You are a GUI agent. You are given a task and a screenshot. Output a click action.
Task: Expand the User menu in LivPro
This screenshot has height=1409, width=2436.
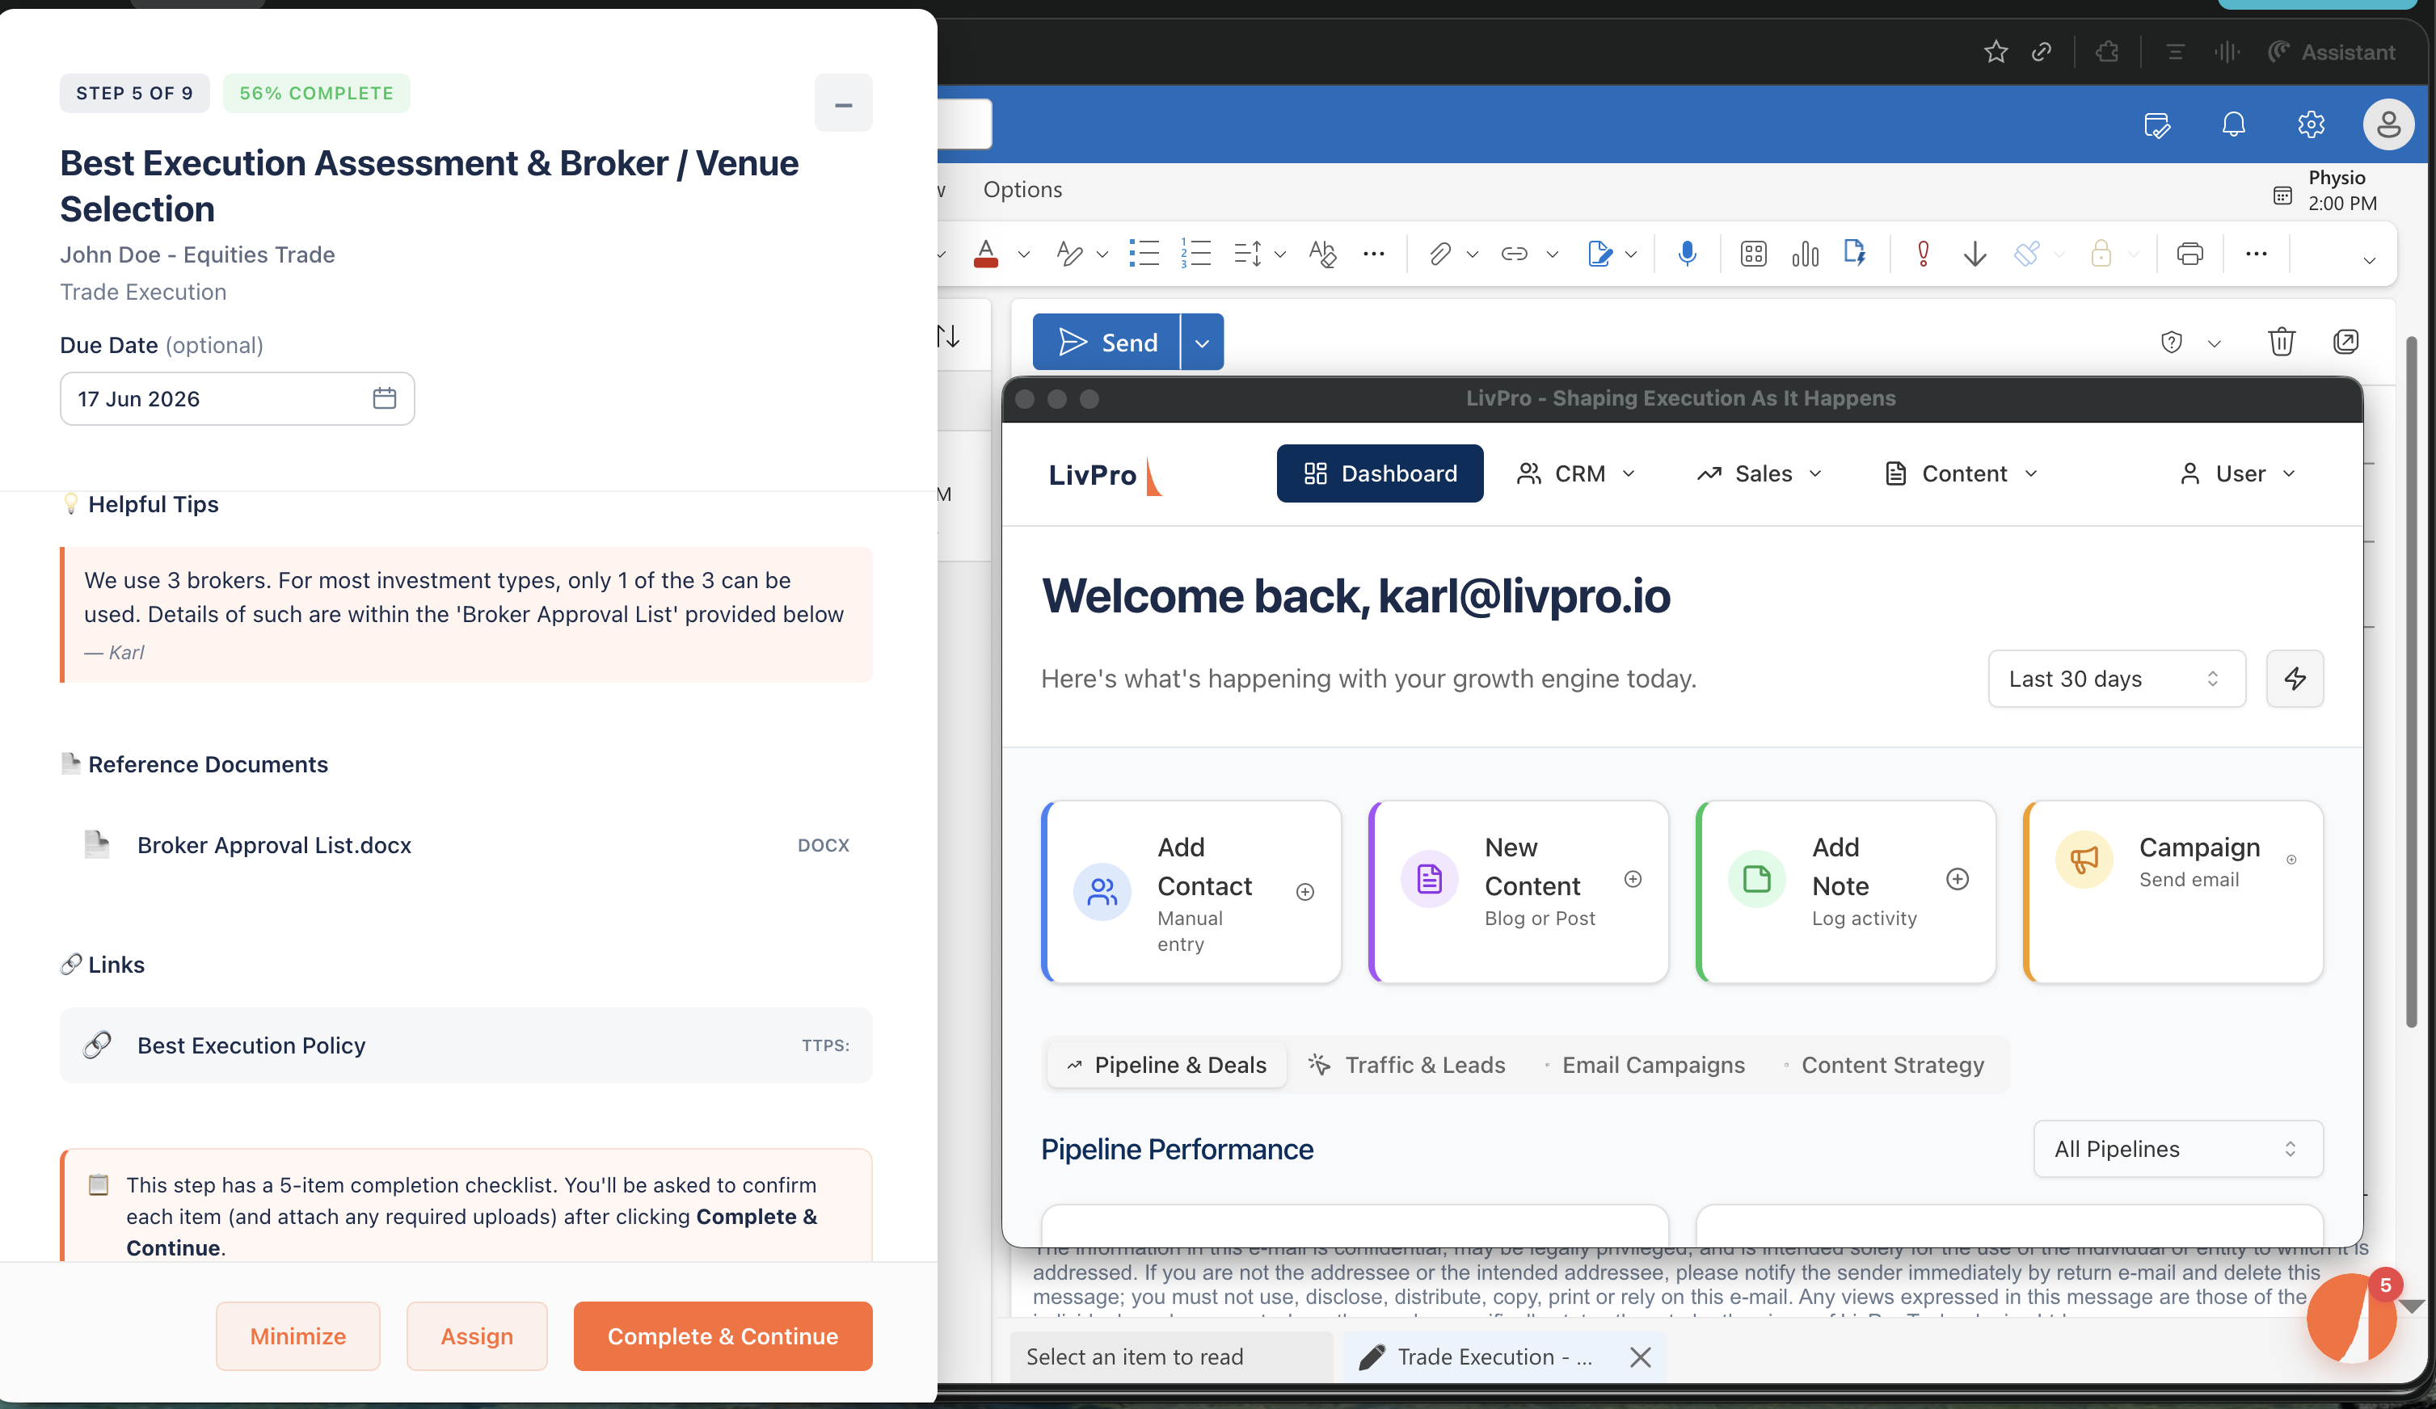pyautogui.click(x=2238, y=473)
